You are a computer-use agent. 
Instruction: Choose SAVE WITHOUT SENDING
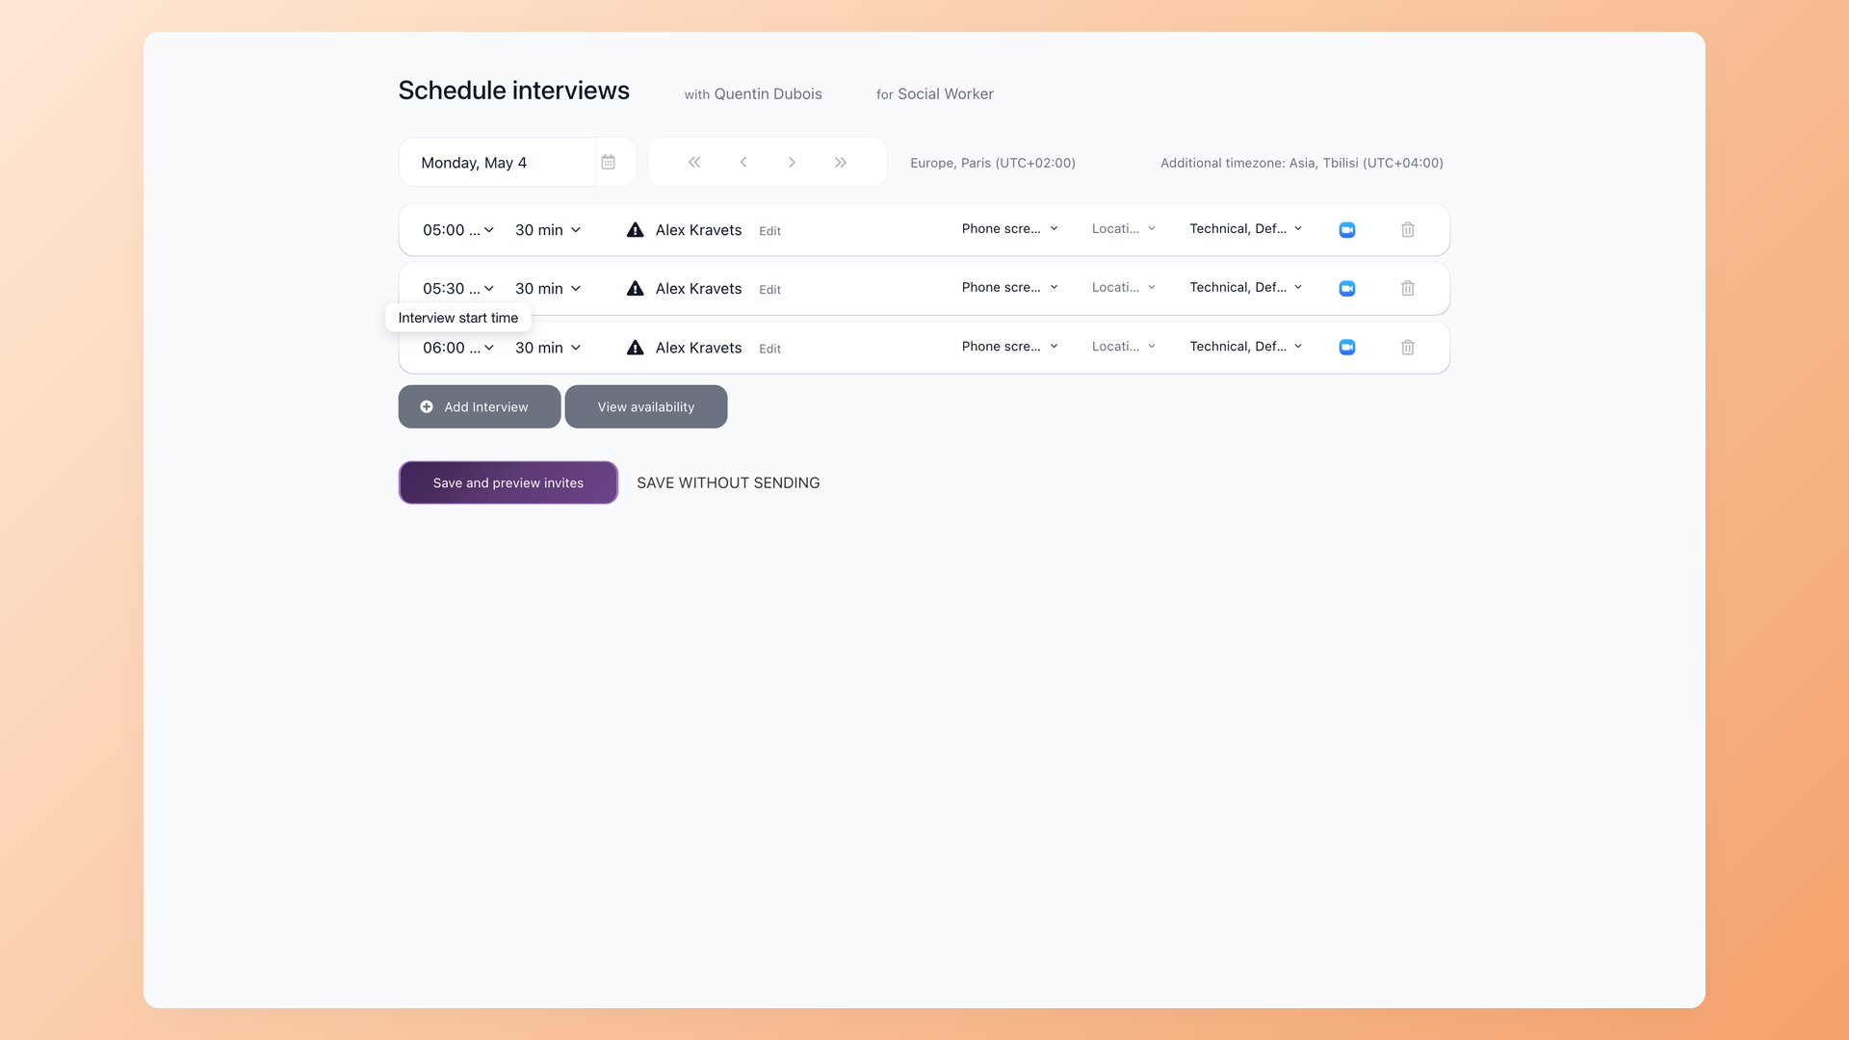(728, 482)
